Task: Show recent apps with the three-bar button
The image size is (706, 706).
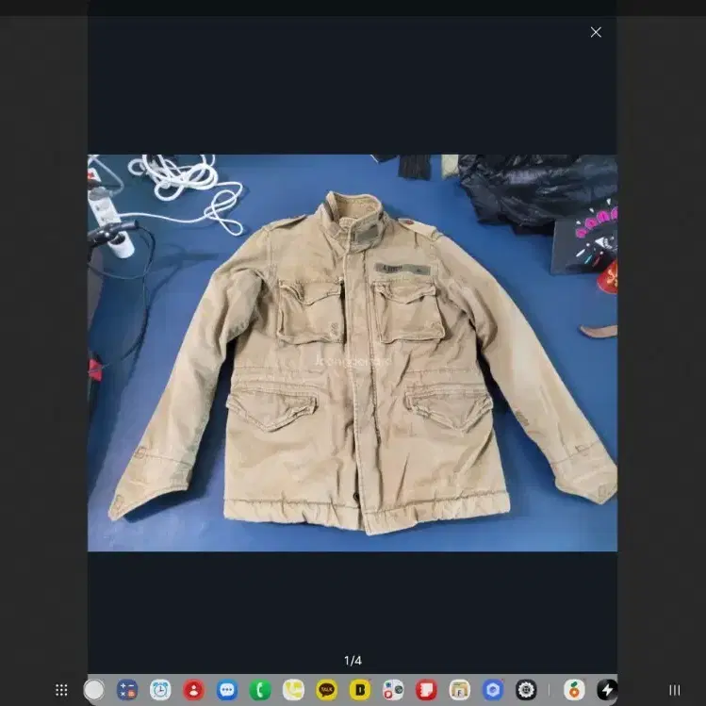Action: (674, 690)
